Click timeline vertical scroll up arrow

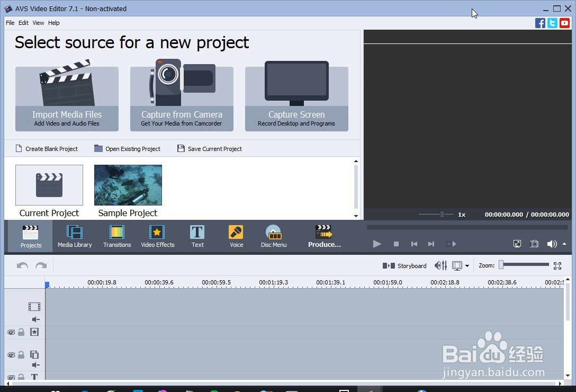coord(568,280)
